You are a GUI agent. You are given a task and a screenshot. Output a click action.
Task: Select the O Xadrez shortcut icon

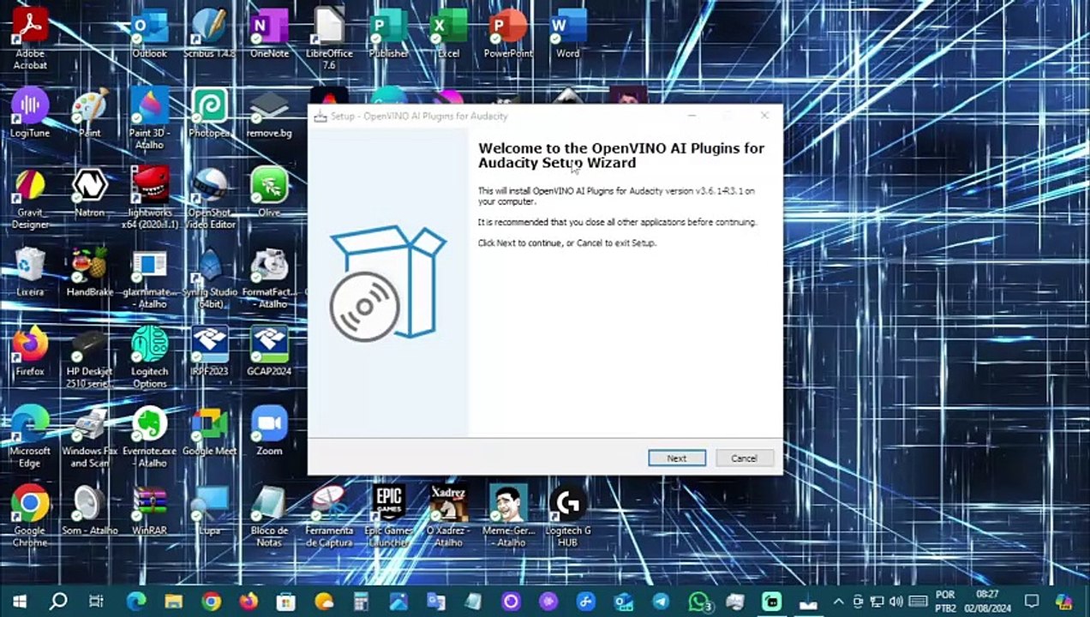[x=448, y=517]
